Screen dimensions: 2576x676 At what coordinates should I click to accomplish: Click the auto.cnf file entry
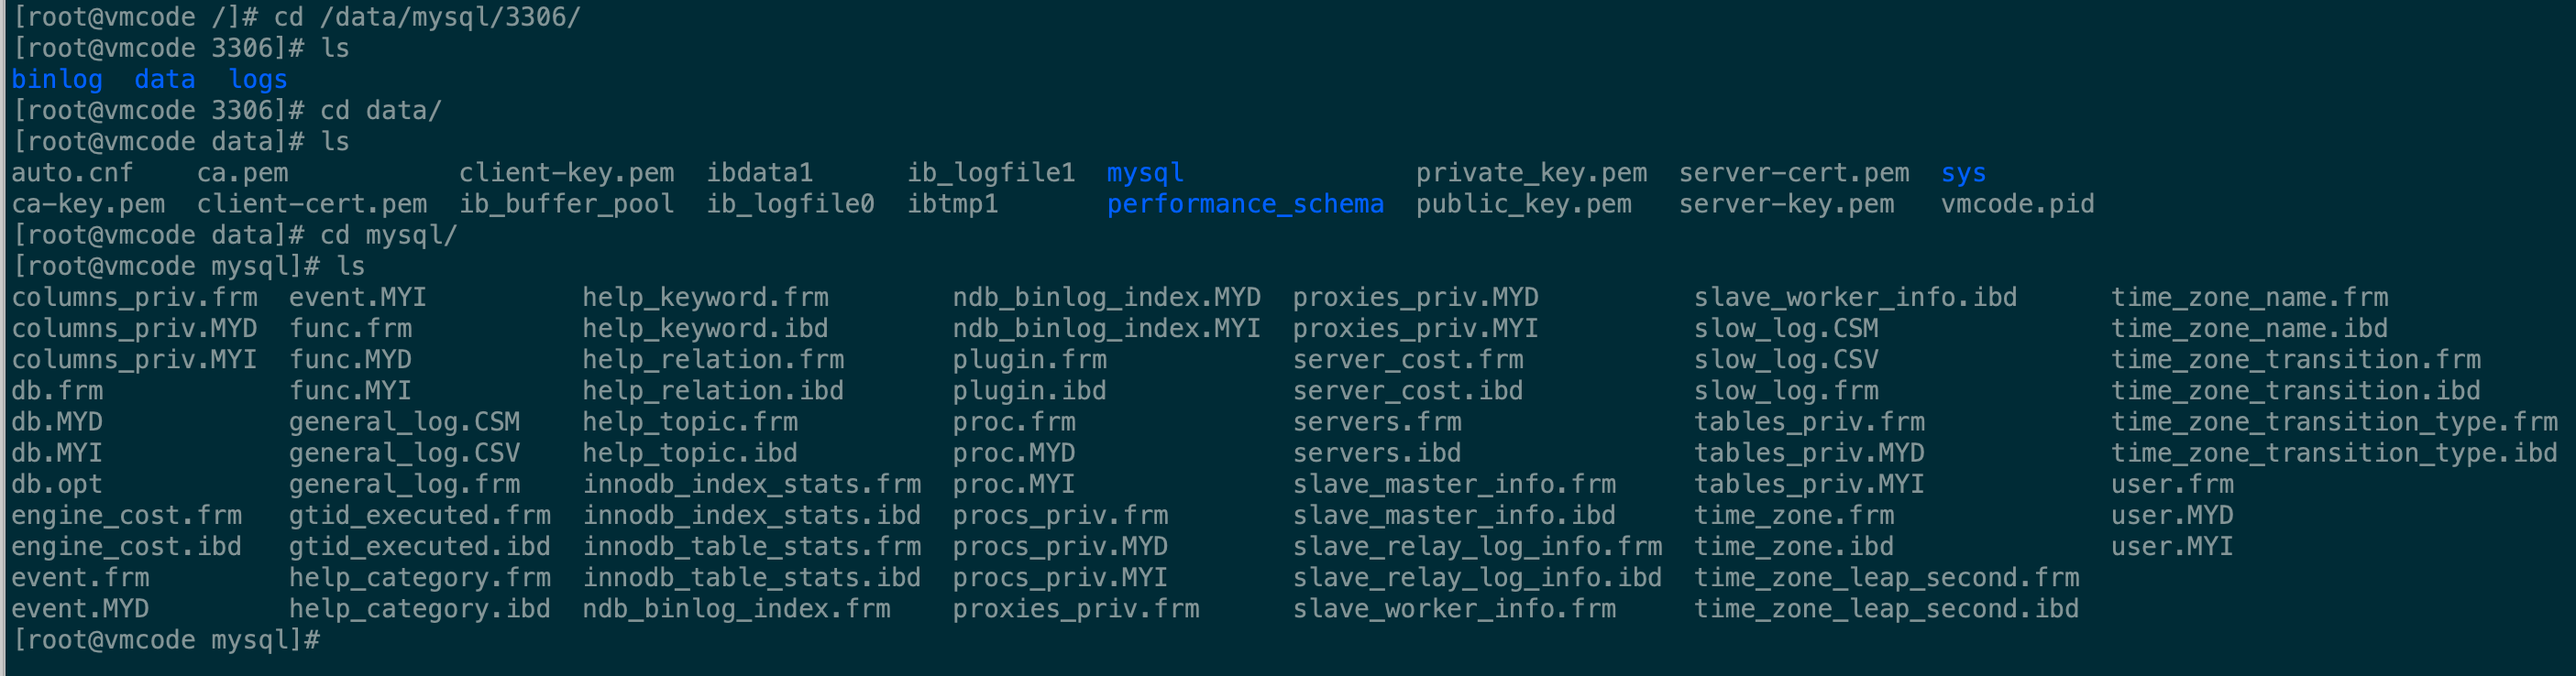72,173
